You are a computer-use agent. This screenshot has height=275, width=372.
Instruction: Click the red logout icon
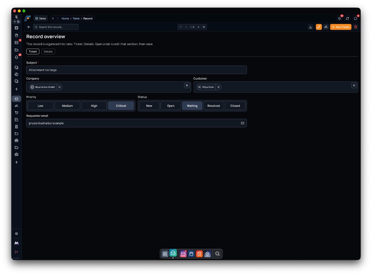tap(16, 252)
